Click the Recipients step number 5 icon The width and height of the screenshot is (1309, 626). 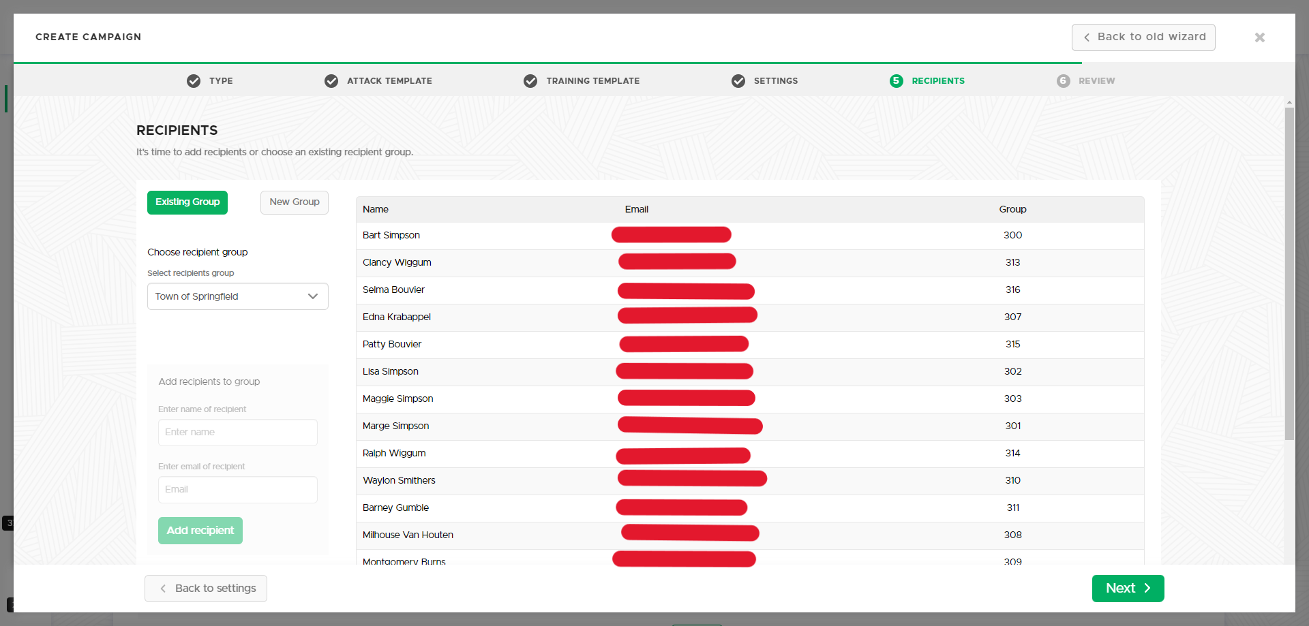tap(897, 81)
